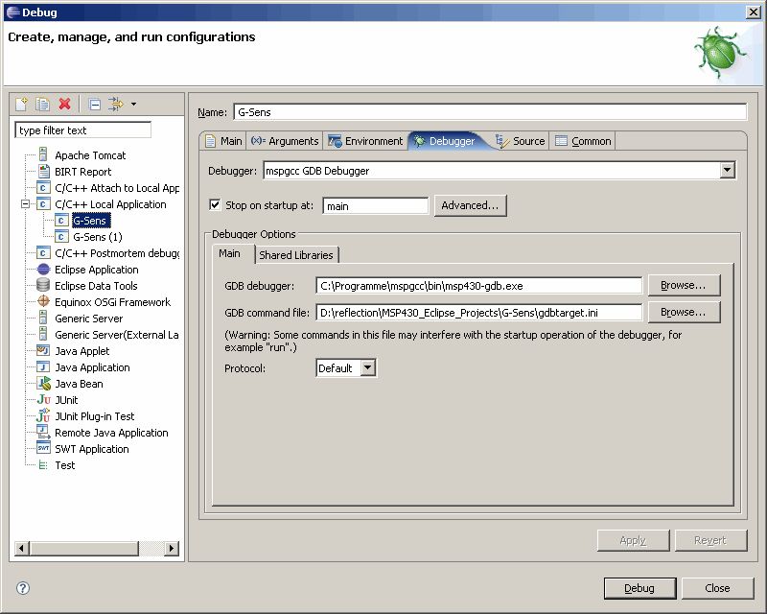Click the tree's horizontal scrollbar right arrow
This screenshot has height=614, width=767.
(x=172, y=549)
